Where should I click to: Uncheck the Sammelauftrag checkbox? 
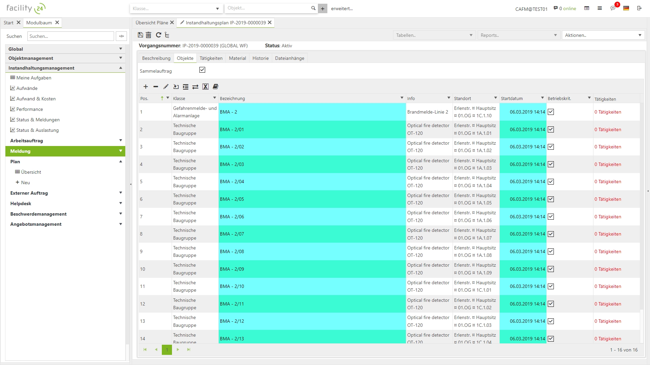tap(202, 70)
